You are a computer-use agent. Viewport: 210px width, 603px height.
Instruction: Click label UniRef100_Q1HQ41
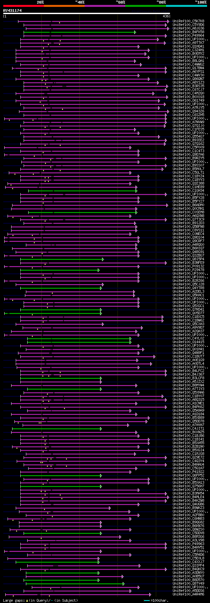[188, 46]
